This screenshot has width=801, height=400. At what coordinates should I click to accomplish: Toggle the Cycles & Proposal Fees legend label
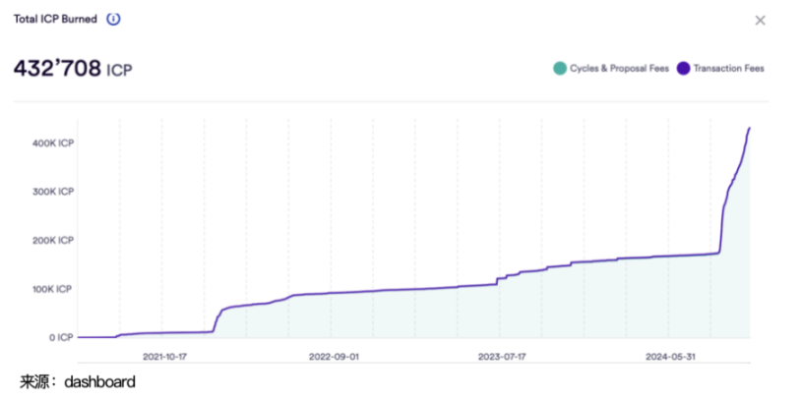(619, 69)
